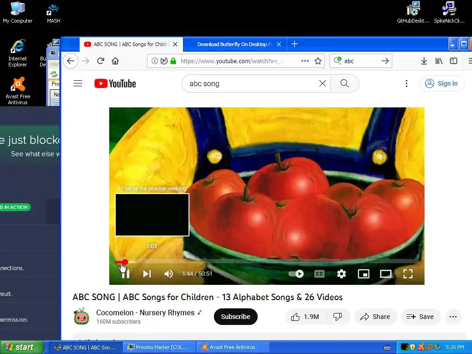Screen dimensions: 472x354
Task: Select the ABC SONG Firefox taskbar button
Action: pyautogui.click(x=85, y=347)
